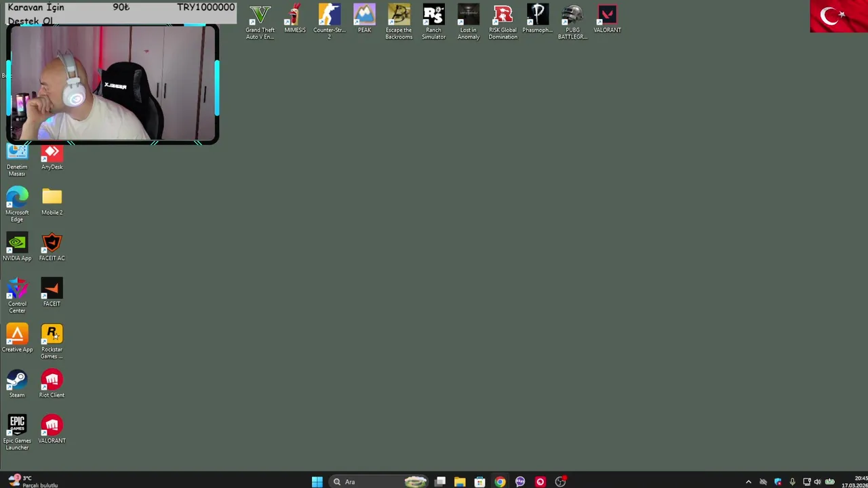
Task: Select the FACEIT desktop icon
Action: point(52,292)
